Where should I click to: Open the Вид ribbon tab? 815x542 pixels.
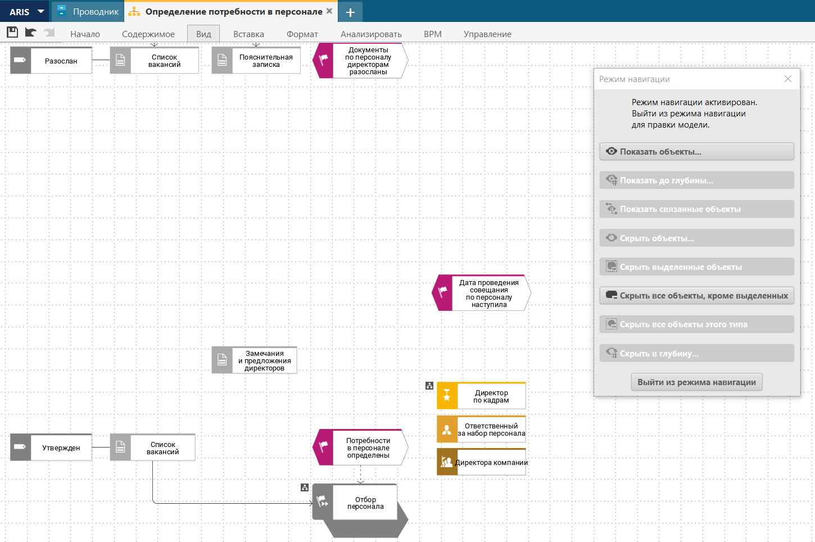point(203,34)
